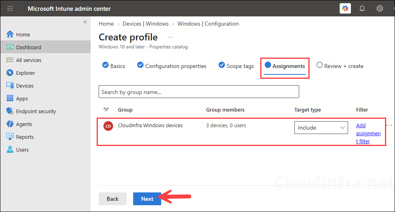The image size is (395, 212).
Task: Open All services in the sidebar
Action: coord(28,60)
